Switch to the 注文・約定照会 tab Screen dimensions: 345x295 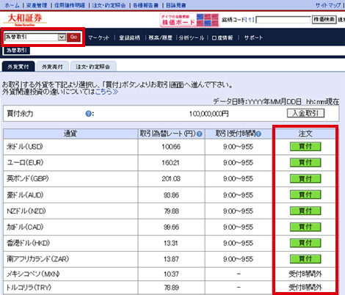click(x=93, y=67)
